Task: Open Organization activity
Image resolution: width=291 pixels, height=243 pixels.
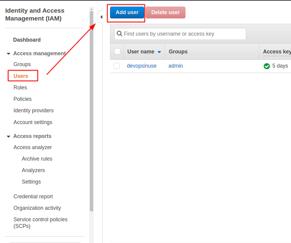Action: pyautogui.click(x=37, y=208)
